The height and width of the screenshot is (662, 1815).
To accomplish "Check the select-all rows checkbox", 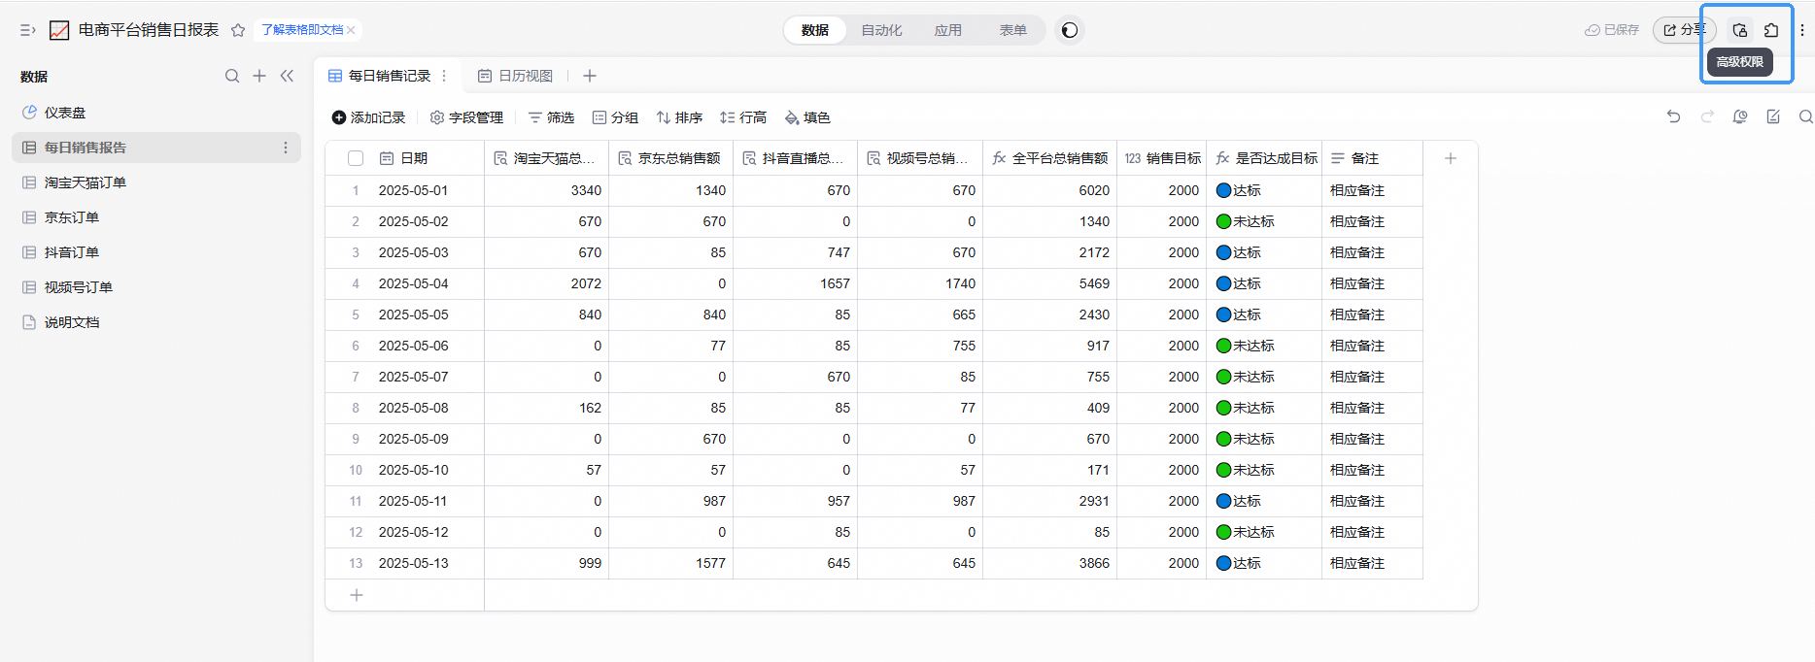I will click(356, 158).
